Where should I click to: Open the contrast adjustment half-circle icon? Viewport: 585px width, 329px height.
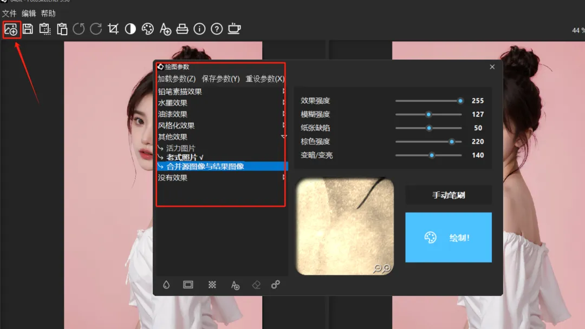(x=130, y=29)
